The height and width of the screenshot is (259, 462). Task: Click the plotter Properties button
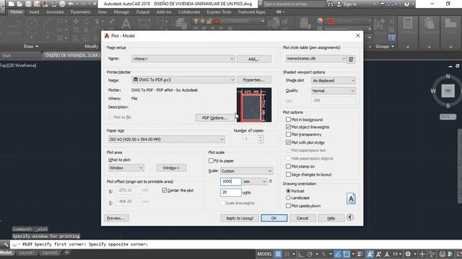click(x=253, y=80)
